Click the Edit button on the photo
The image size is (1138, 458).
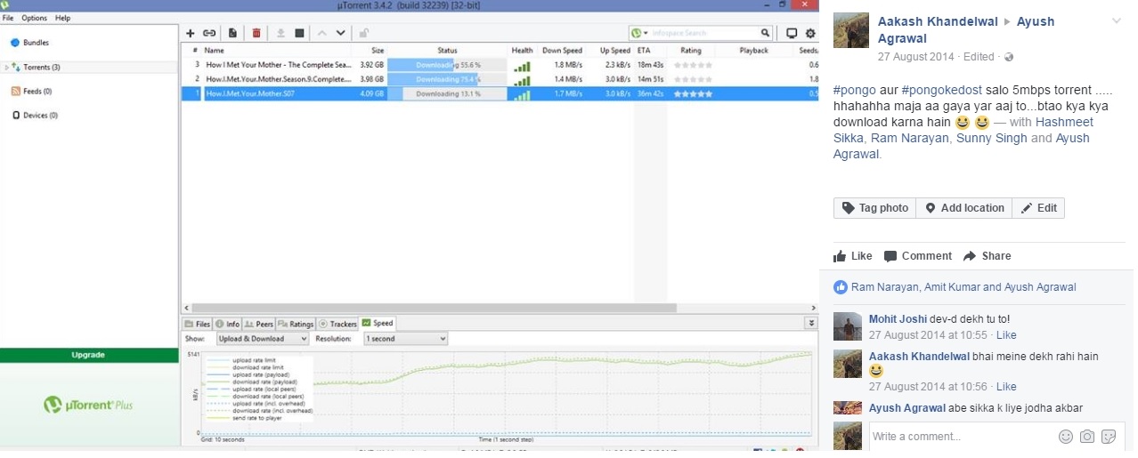pos(1039,208)
